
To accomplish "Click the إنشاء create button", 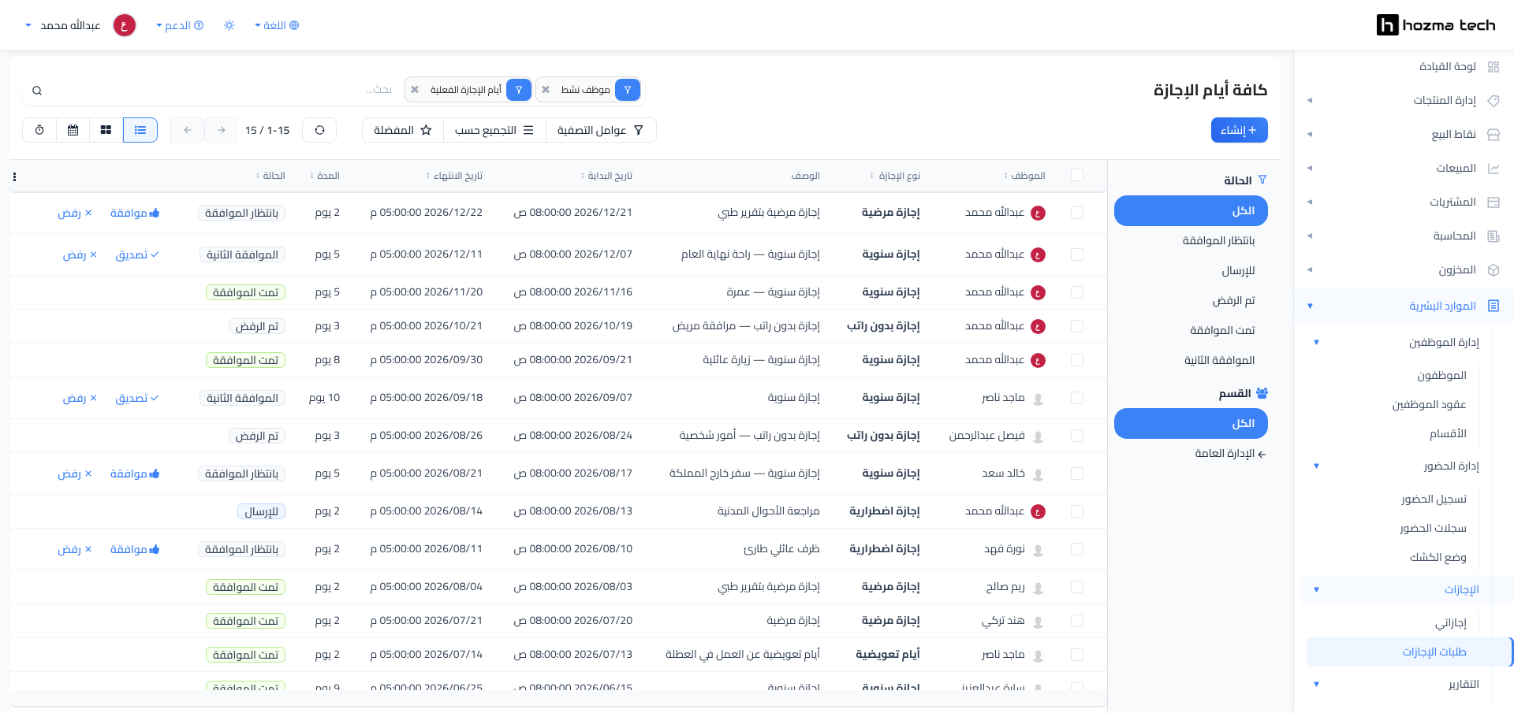I will [1239, 130].
